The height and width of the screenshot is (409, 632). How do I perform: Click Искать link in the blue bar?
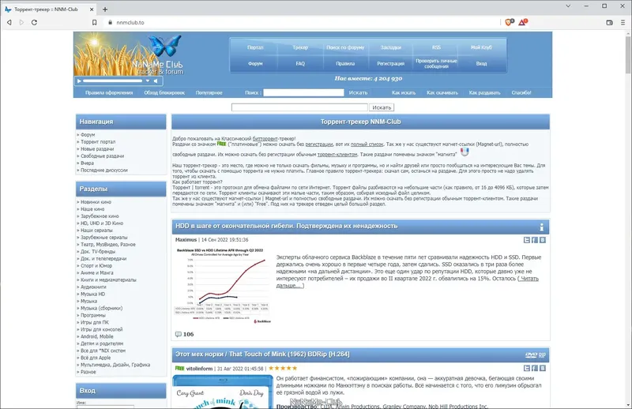[x=358, y=92]
